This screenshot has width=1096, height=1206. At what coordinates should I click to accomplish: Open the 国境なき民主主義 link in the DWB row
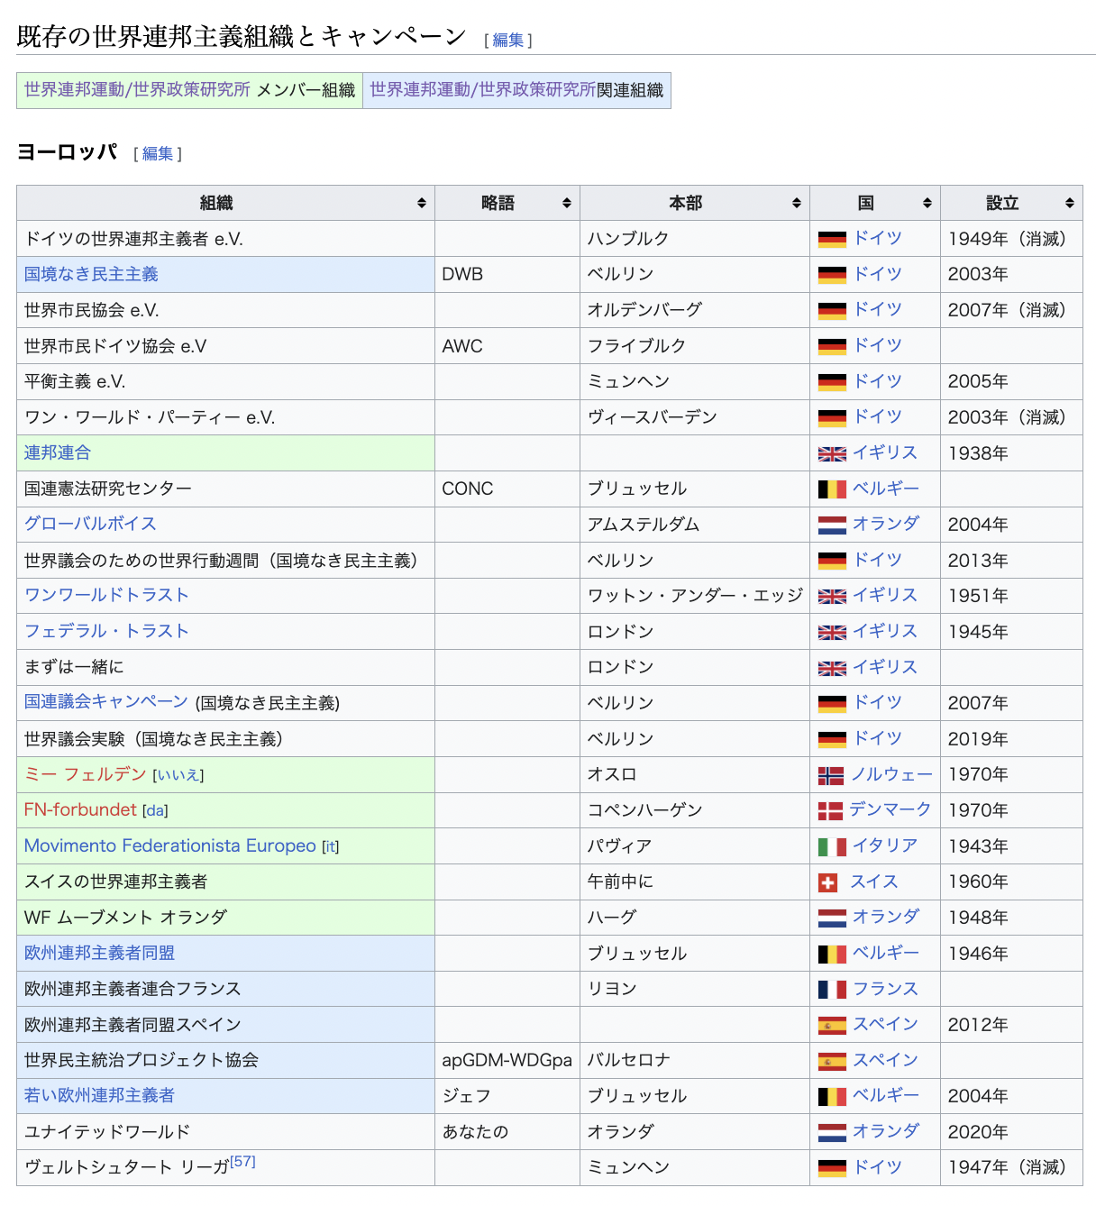(91, 274)
